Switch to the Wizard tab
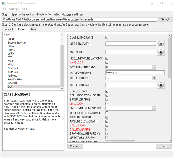The width and height of the screenshot is (173, 158). pos(9,30)
